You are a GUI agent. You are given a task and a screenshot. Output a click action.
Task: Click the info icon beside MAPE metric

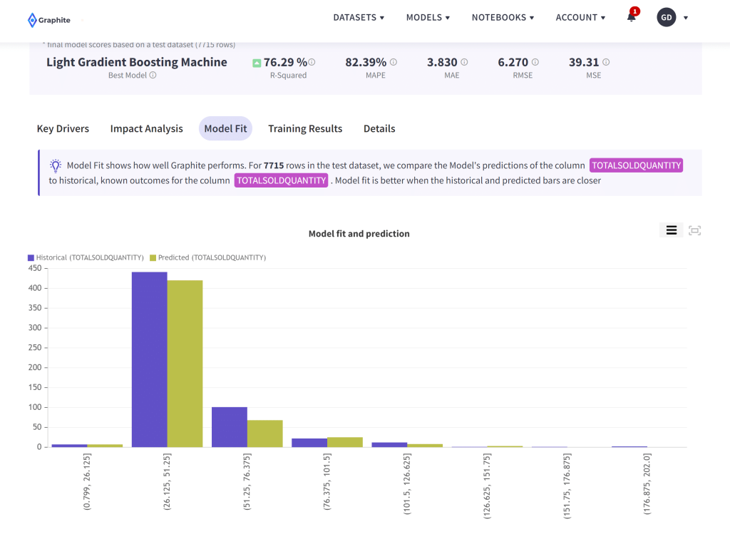pos(392,62)
